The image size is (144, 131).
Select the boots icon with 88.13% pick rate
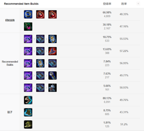(28, 100)
